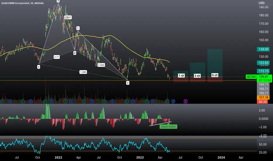The width and height of the screenshot is (273, 161).
Task: Select the orange horizontal support line on price chart
Action: click(x=128, y=80)
